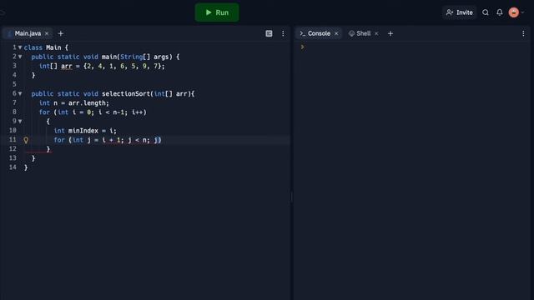Screen dimensions: 534x300
Task: Collapse the class Main fold arrow on line 1
Action: pos(20,47)
